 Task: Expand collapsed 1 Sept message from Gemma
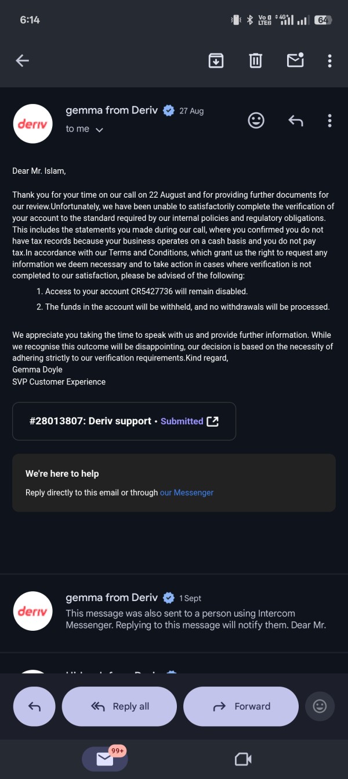(174, 612)
